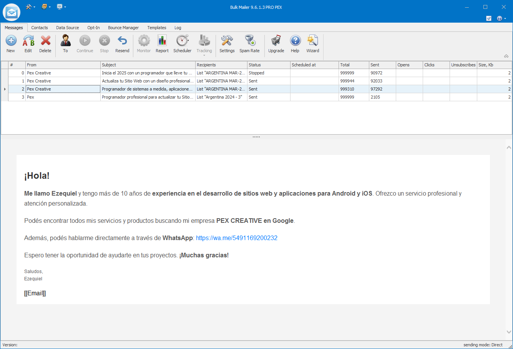Open the Report chart icon
The image size is (513, 349).
[x=162, y=41]
